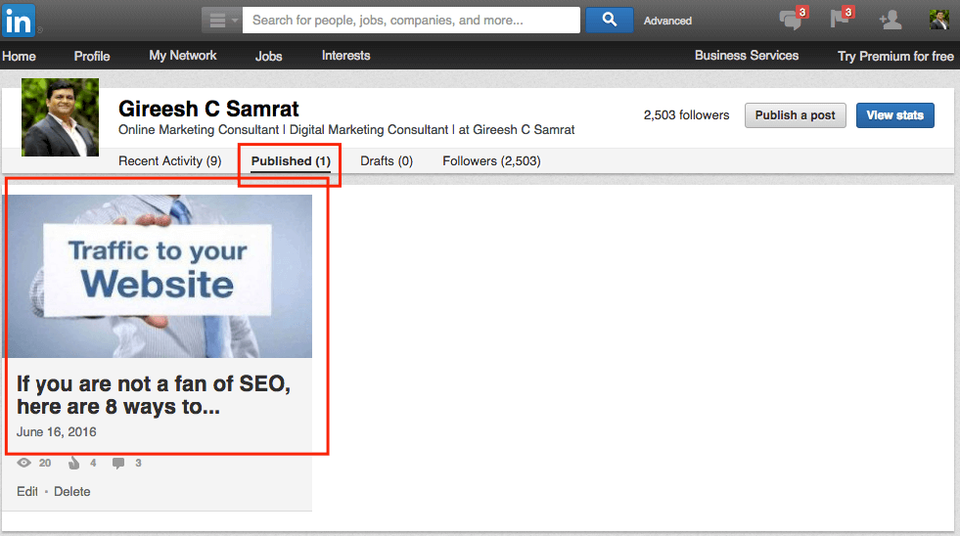Click the views eye icon under post
This screenshot has width=960, height=536.
23,463
